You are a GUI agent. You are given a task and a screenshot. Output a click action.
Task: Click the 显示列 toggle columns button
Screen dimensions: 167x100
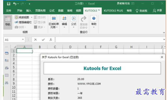coord(40,17)
